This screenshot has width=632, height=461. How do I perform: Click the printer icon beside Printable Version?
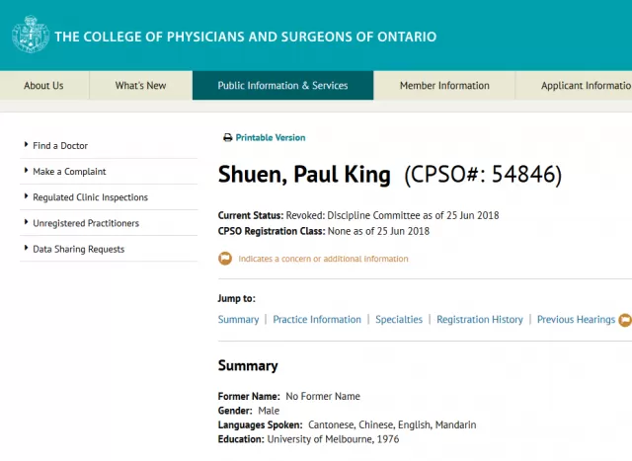pos(228,138)
